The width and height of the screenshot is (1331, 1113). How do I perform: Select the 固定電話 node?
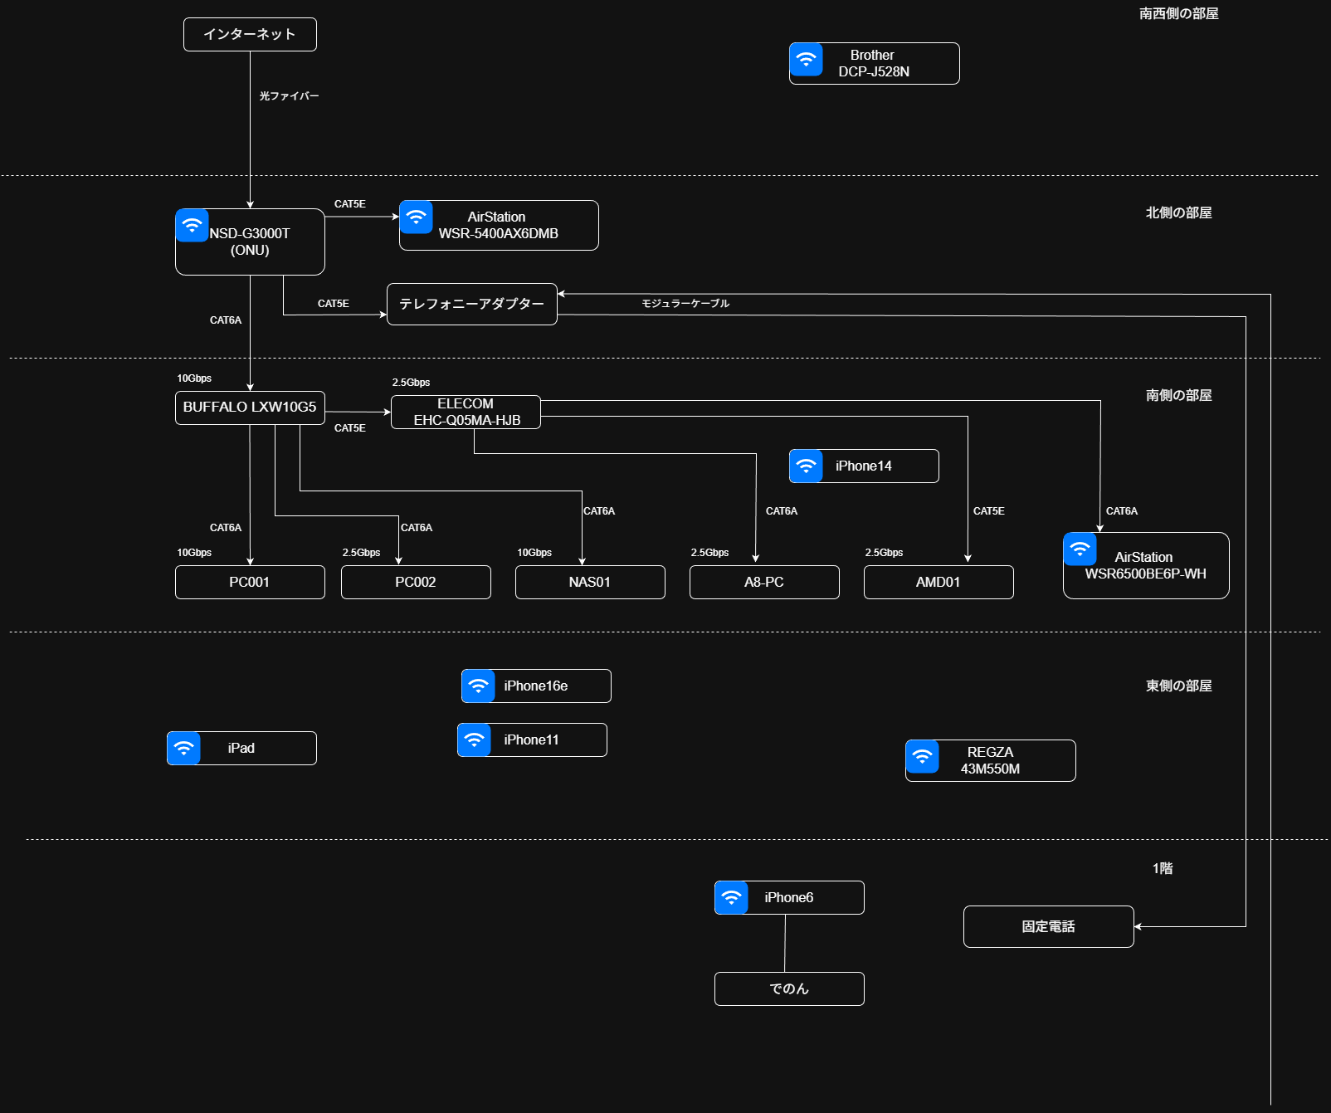1048,926
